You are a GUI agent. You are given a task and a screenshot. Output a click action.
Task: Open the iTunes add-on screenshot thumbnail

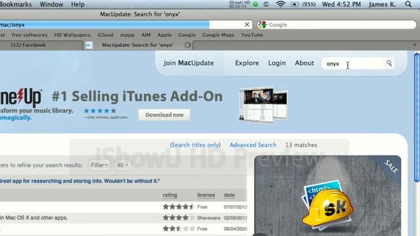[x=263, y=104]
